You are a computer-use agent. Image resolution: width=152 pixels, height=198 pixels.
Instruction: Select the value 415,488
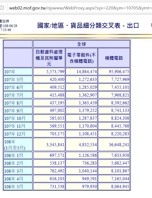tap(57, 95)
